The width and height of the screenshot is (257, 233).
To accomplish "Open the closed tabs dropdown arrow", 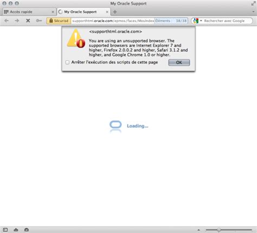I will click(x=253, y=12).
